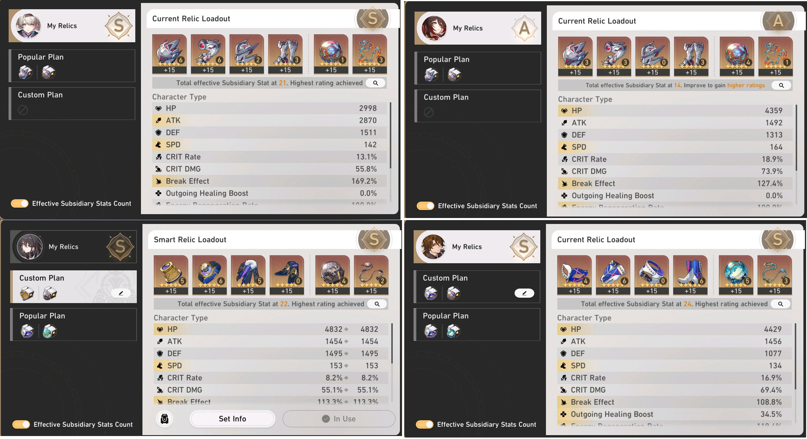Image resolution: width=807 pixels, height=439 pixels.
Task: Click the relic inventory icon beside Set Info
Action: coord(164,419)
